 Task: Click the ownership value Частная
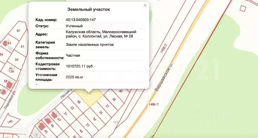pyautogui.click(x=73, y=56)
